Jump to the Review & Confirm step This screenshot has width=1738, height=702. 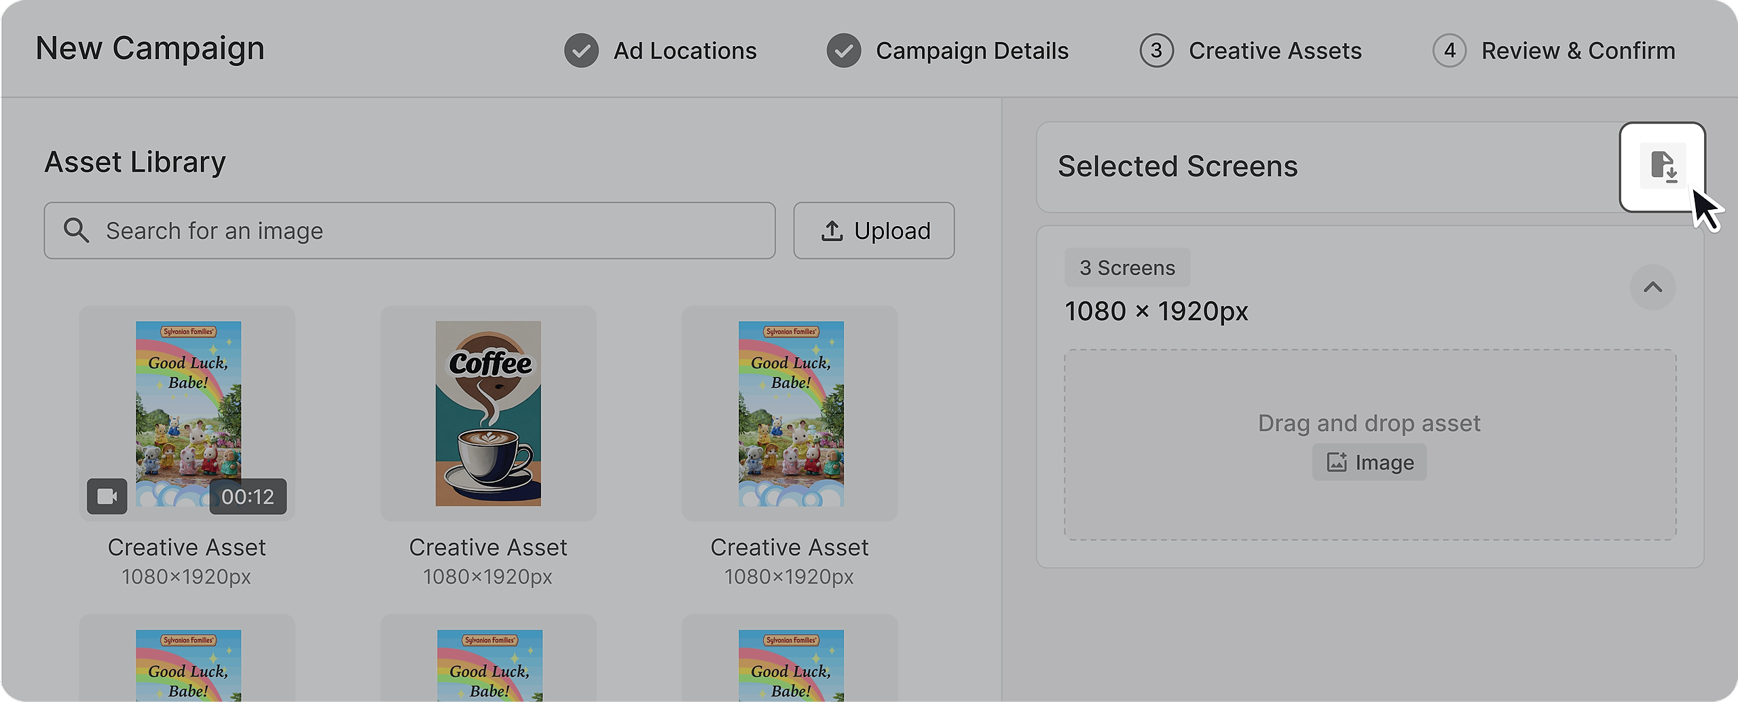[x=1578, y=51]
